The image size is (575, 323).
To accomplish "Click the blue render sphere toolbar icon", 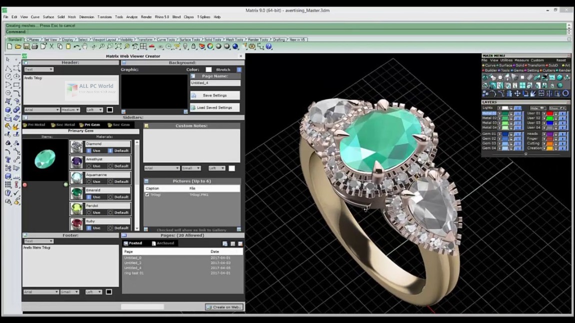I will click(x=235, y=46).
